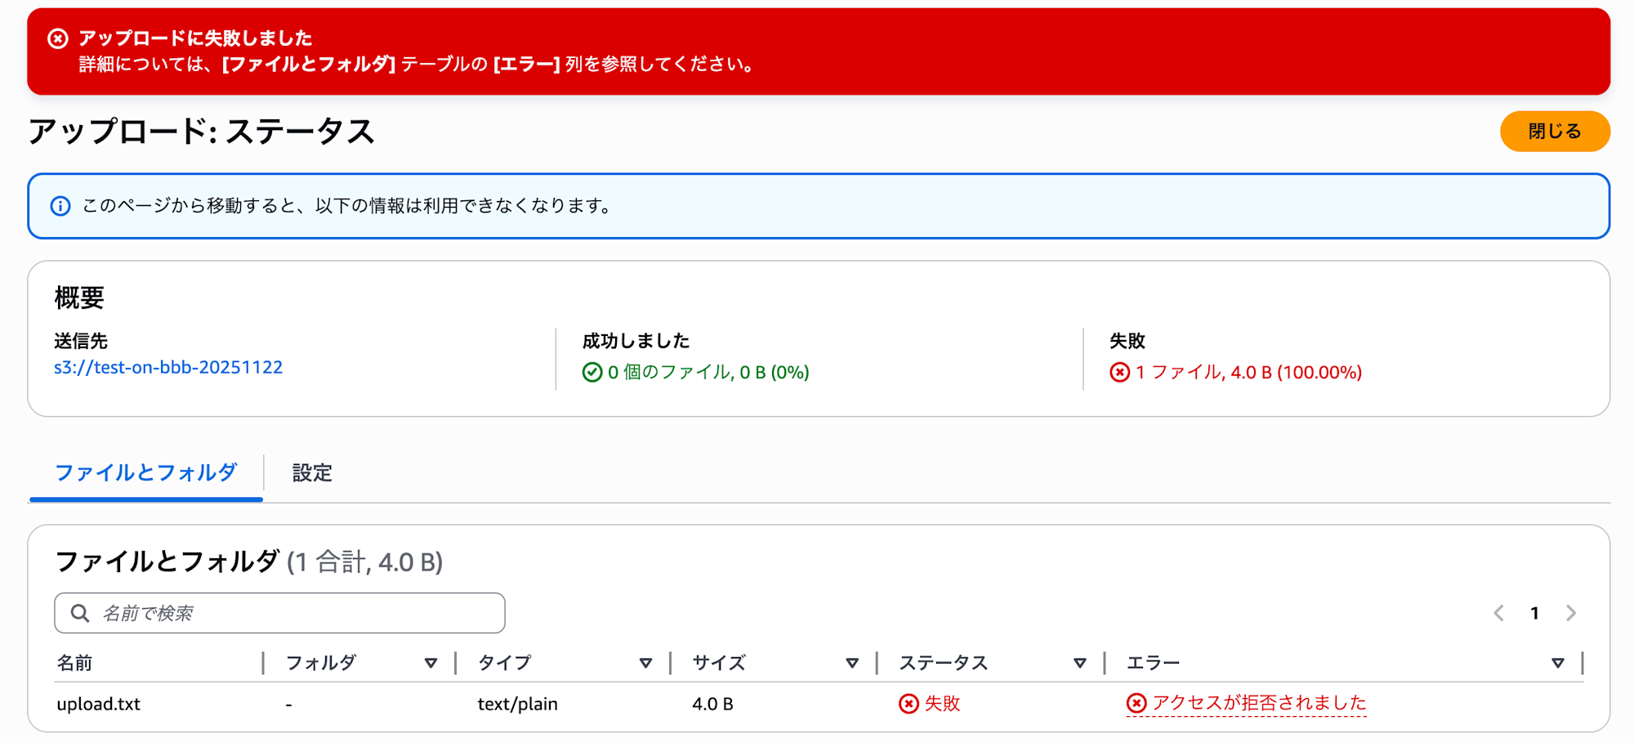Click the previous page chevron in pagination
This screenshot has height=743, width=1634.
click(x=1498, y=613)
